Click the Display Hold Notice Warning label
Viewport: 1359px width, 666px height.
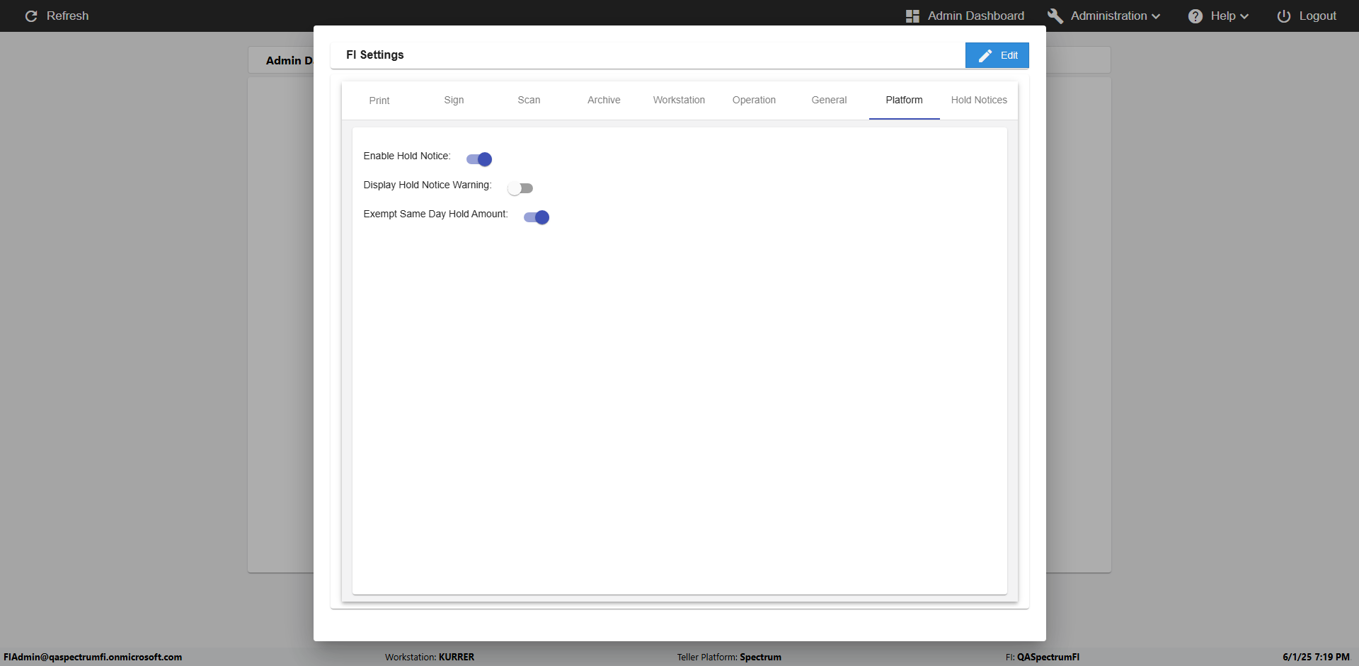click(x=428, y=185)
